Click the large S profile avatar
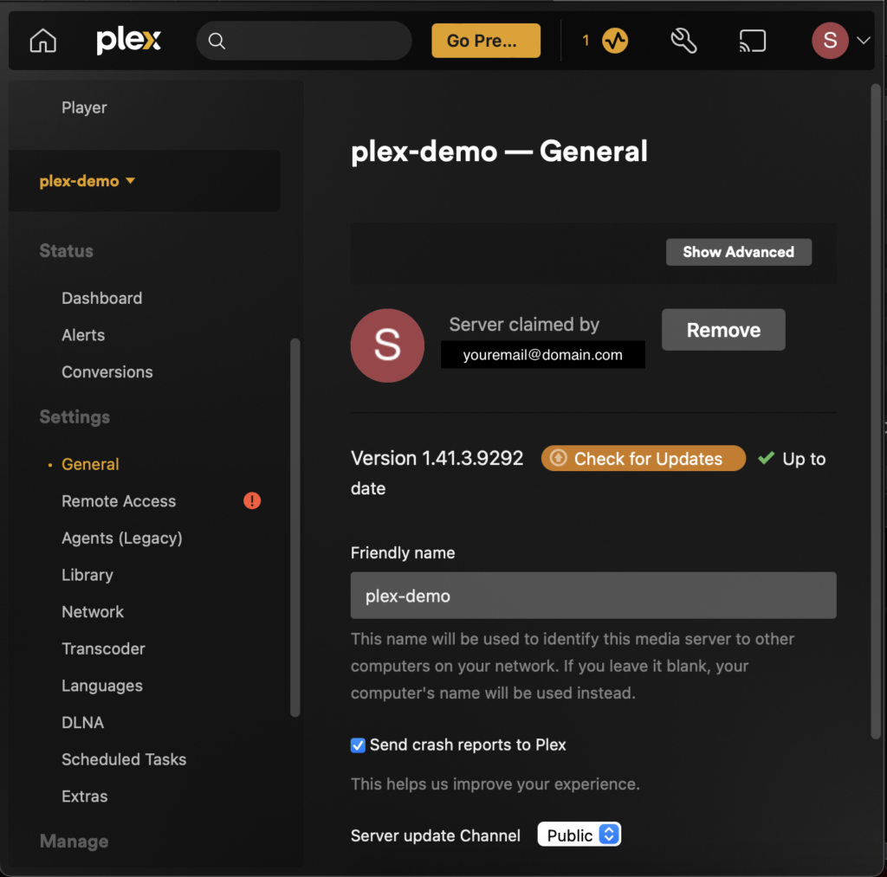Viewport: 887px width, 877px height. click(x=387, y=345)
